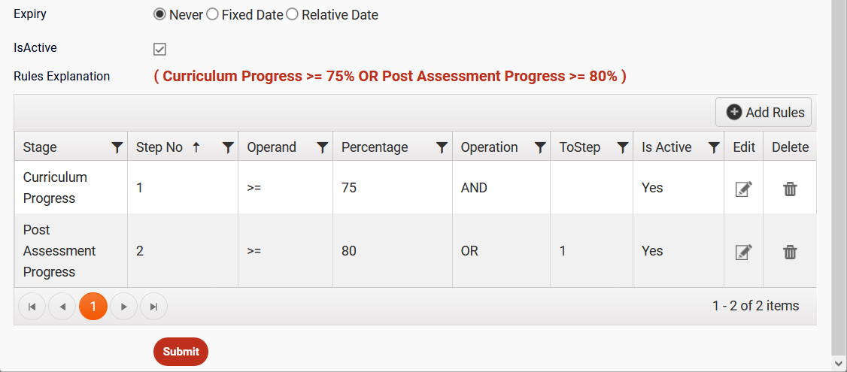Open the ToStep column filter
Viewport: 847px width, 372px height.
[x=622, y=148]
